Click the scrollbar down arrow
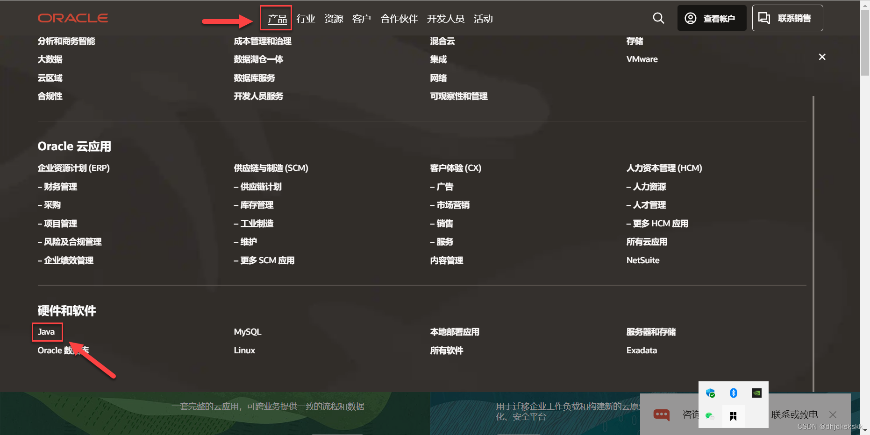870x435 pixels. 865,430
